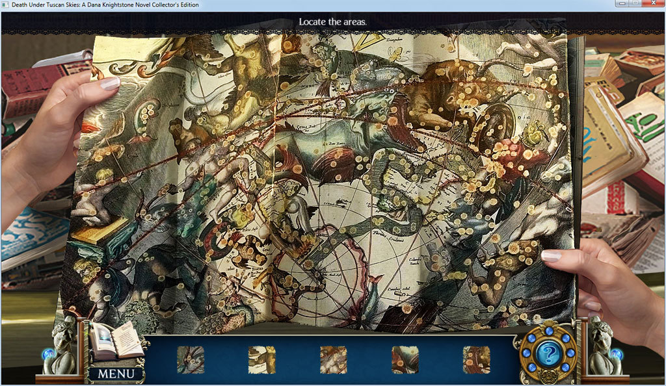Image resolution: width=666 pixels, height=386 pixels.
Task: Choose the fifth, last map fragment
Action: [476, 360]
